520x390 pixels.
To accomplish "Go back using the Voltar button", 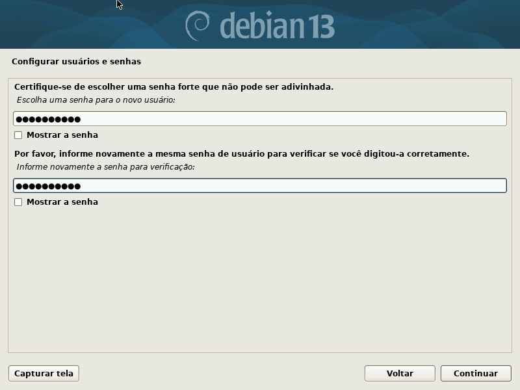I will tap(400, 373).
